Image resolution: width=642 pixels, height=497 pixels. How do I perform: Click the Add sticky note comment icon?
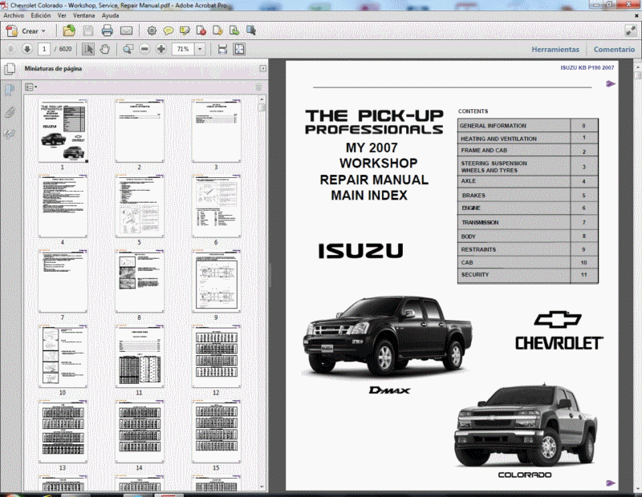tap(169, 30)
